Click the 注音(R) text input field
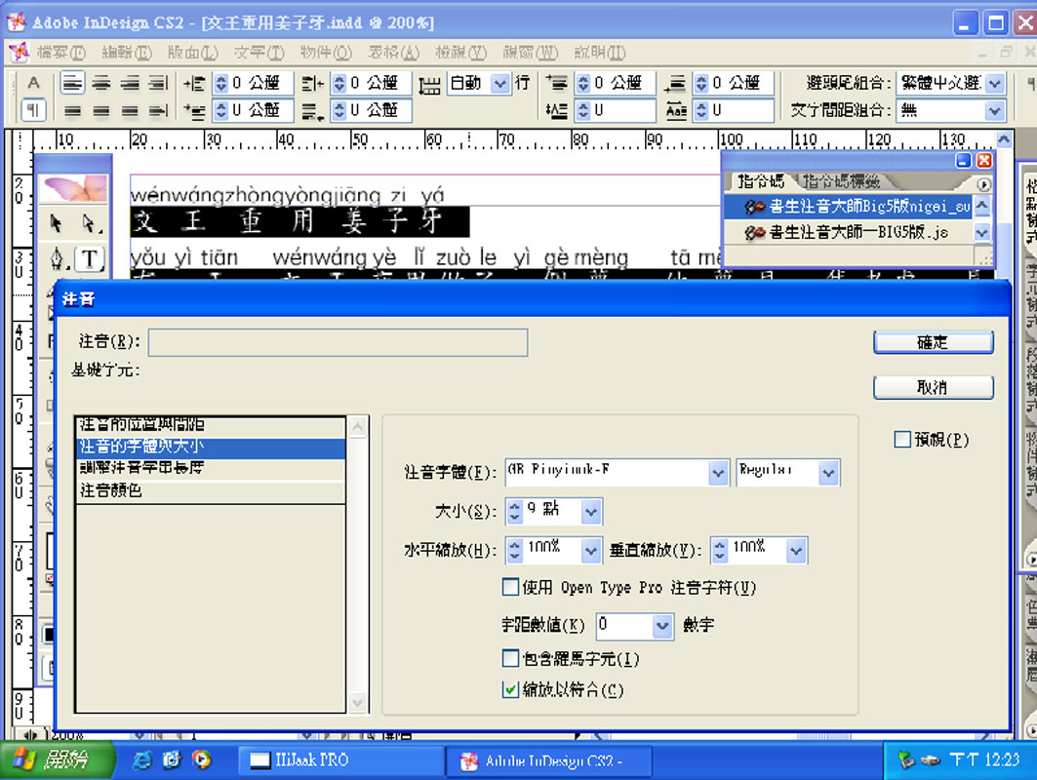The image size is (1037, 780). coord(338,342)
